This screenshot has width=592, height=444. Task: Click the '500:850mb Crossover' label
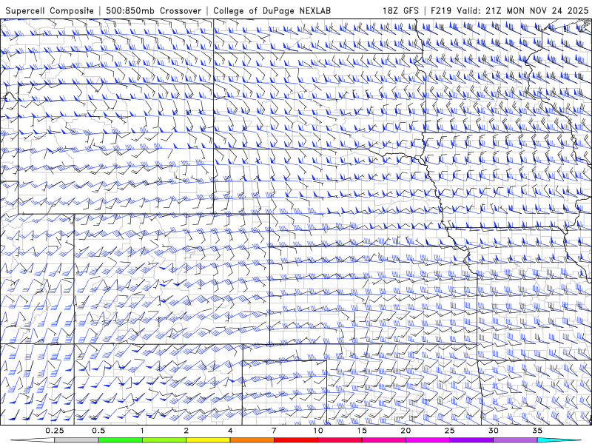[x=153, y=10]
